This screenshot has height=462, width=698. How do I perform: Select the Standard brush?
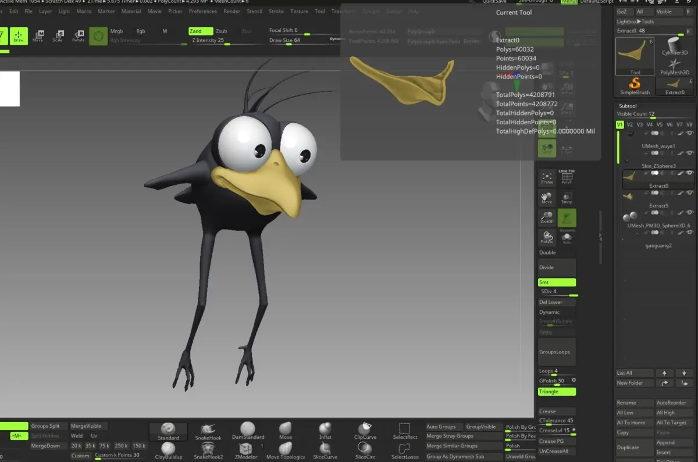pyautogui.click(x=168, y=431)
